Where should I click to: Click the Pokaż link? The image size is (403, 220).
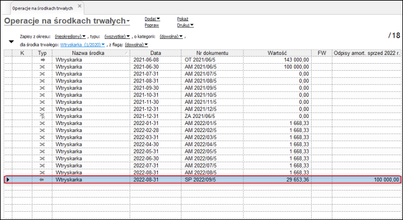click(183, 19)
